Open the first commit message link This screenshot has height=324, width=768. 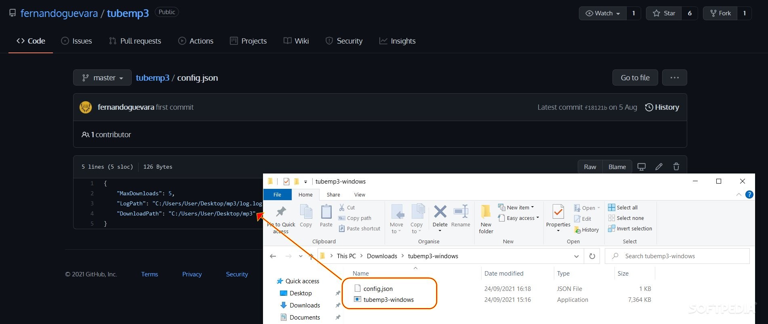tap(175, 107)
